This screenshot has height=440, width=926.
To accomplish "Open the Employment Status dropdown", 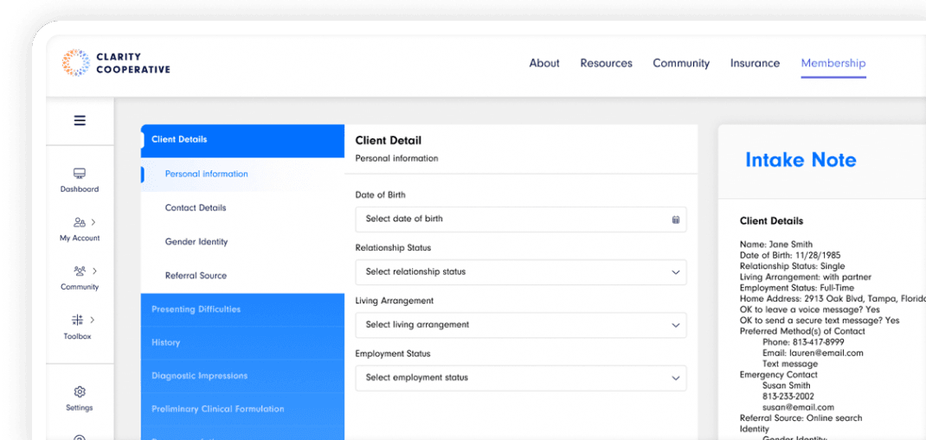I will coord(520,378).
